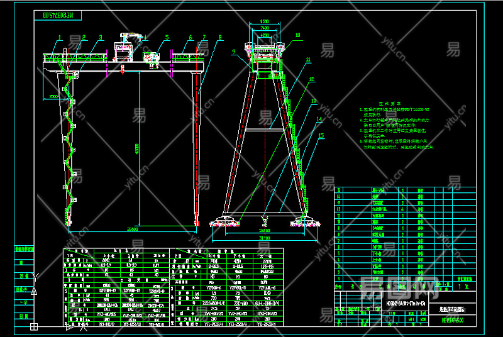Screen dimensions: 503x337
Task: Click callout number 6 above right railing
Action: point(191,38)
